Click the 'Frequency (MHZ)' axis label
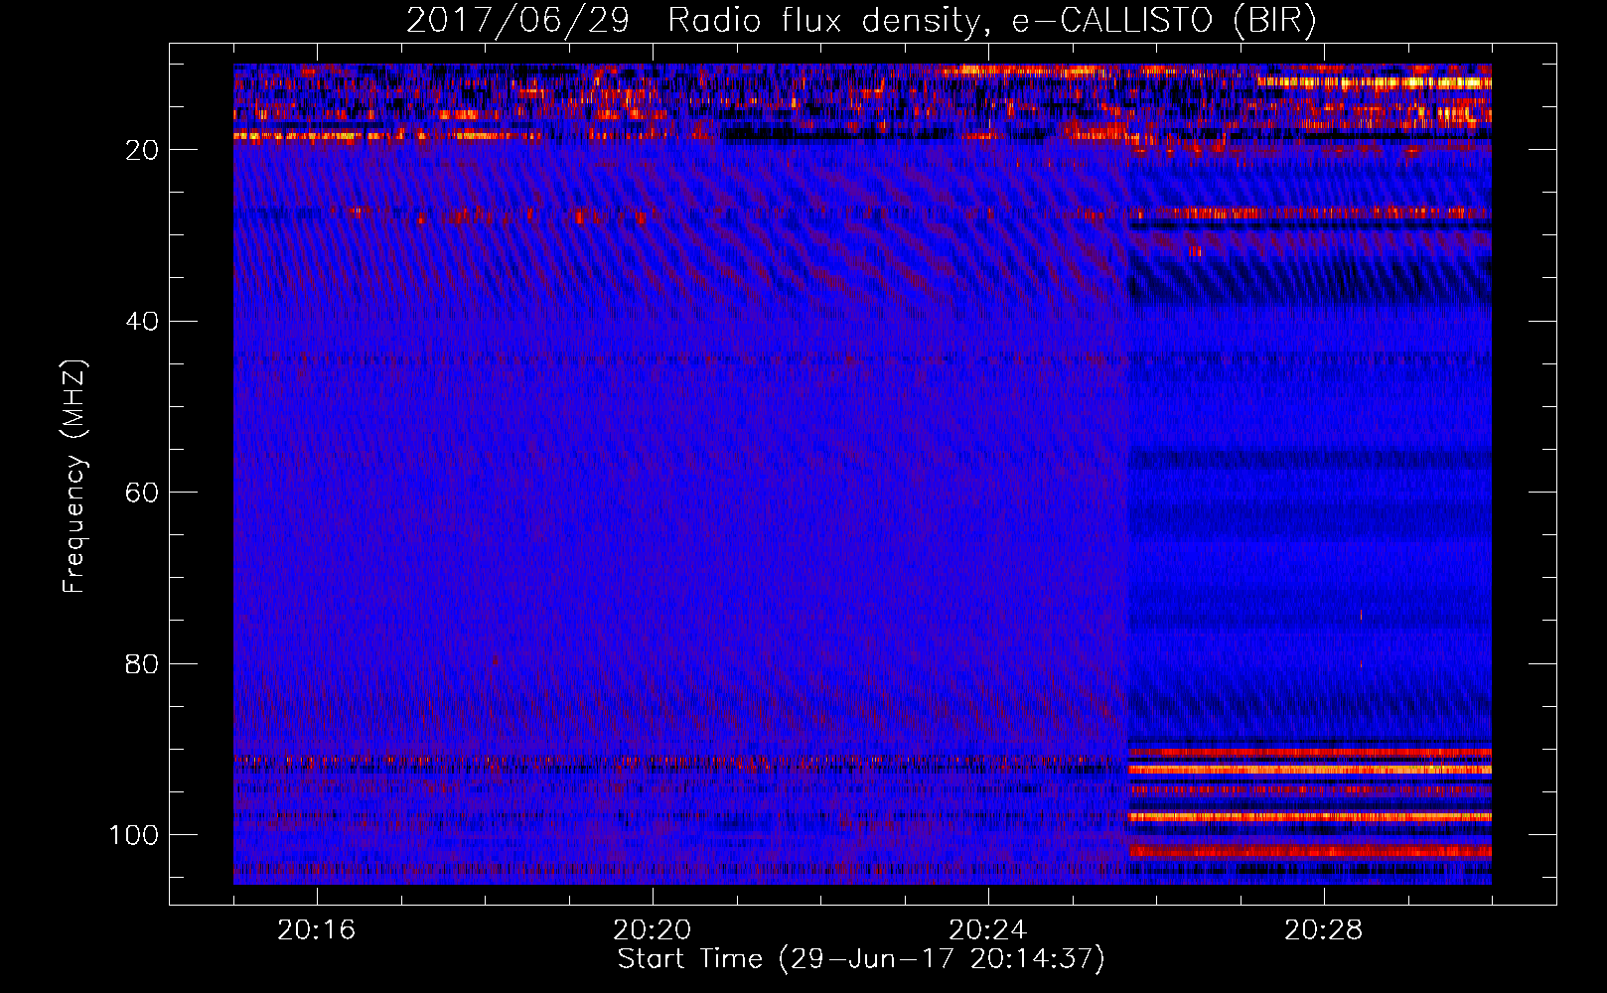This screenshot has height=993, width=1607. pyautogui.click(x=74, y=477)
